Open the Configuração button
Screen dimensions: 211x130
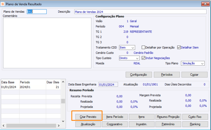point(139,75)
